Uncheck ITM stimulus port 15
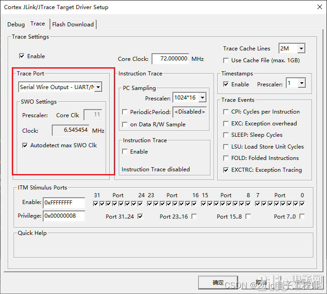 [204, 204]
